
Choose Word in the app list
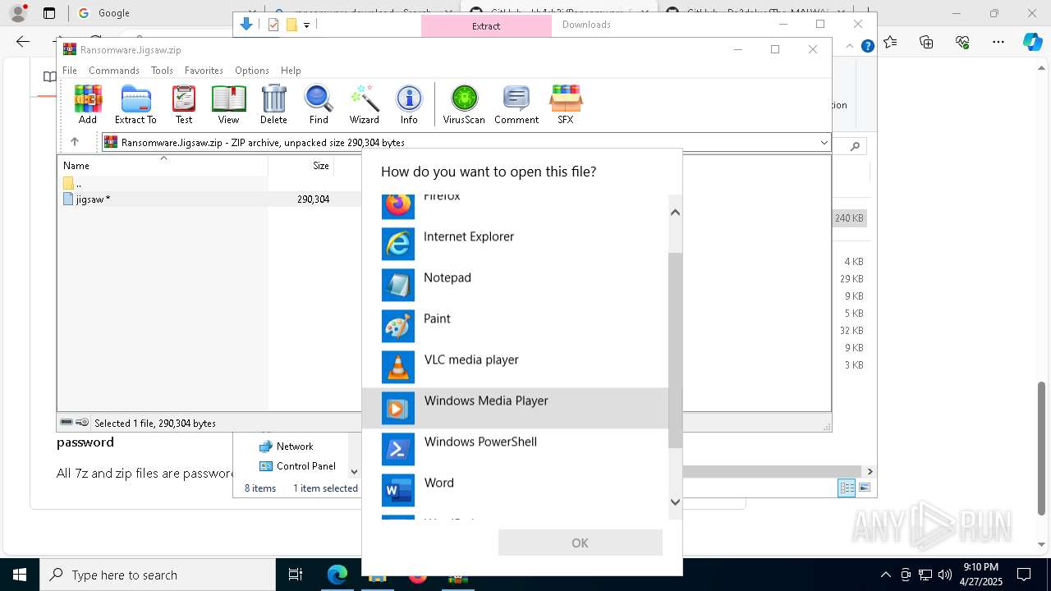515,490
